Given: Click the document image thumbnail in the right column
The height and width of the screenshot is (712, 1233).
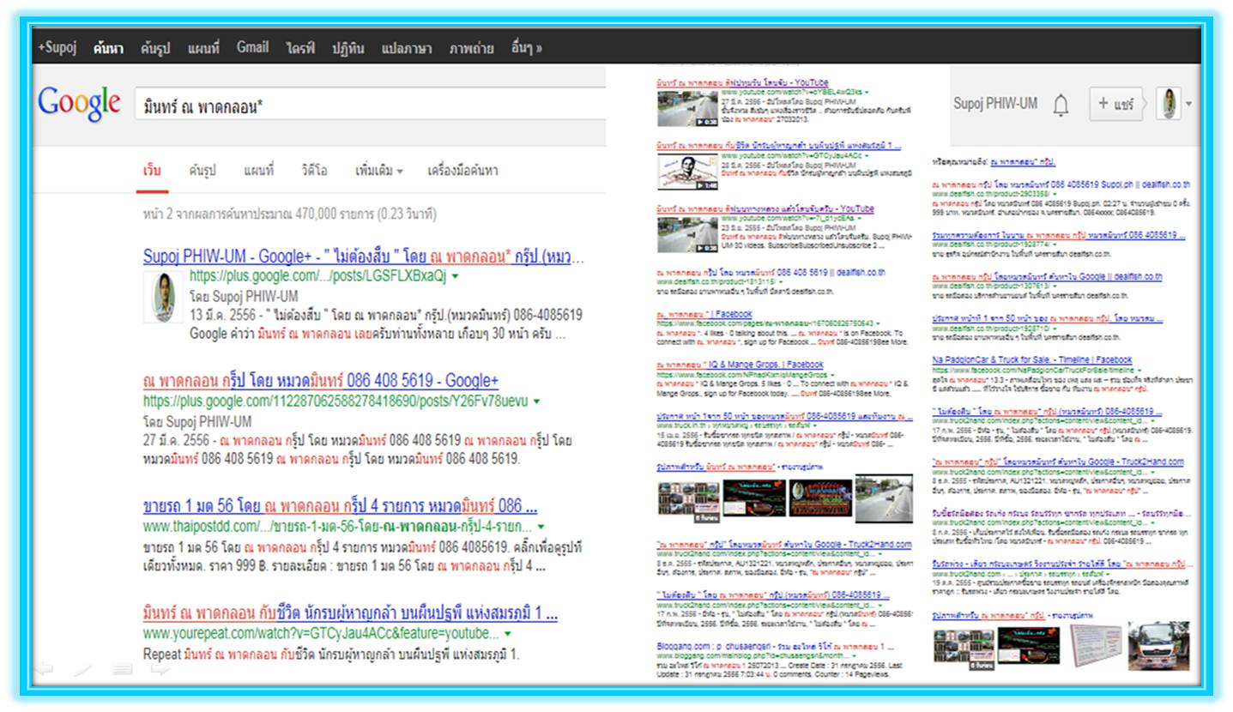Looking at the screenshot, I should pos(1095,645).
